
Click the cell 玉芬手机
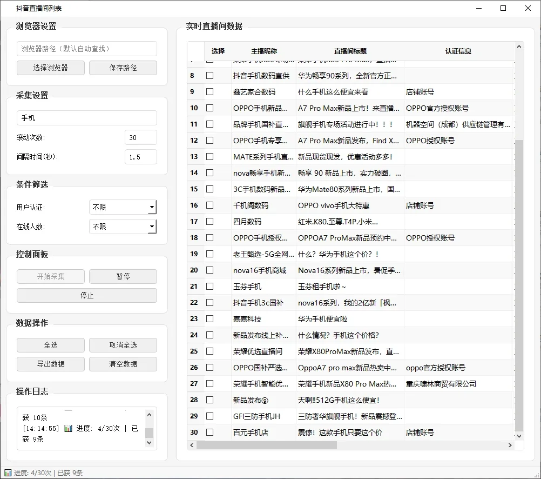click(x=263, y=287)
